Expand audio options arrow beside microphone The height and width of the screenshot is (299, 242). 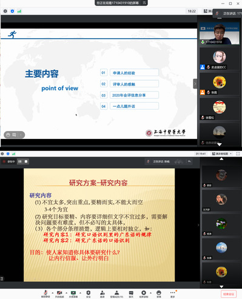[x=53, y=292]
